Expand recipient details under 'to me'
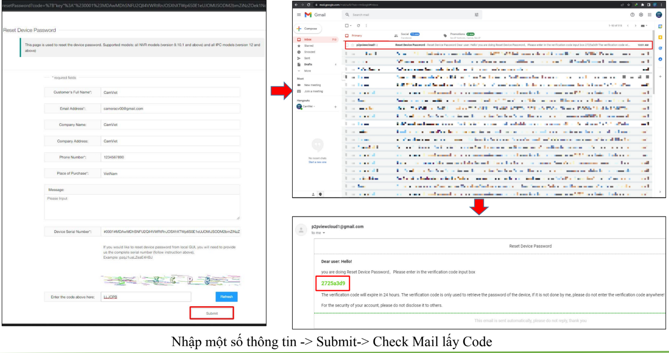The height and width of the screenshot is (353, 669). (324, 233)
